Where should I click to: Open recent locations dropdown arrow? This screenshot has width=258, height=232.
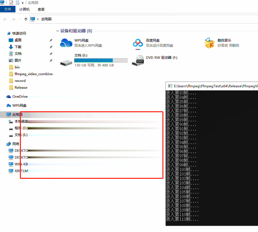click(x=20, y=19)
